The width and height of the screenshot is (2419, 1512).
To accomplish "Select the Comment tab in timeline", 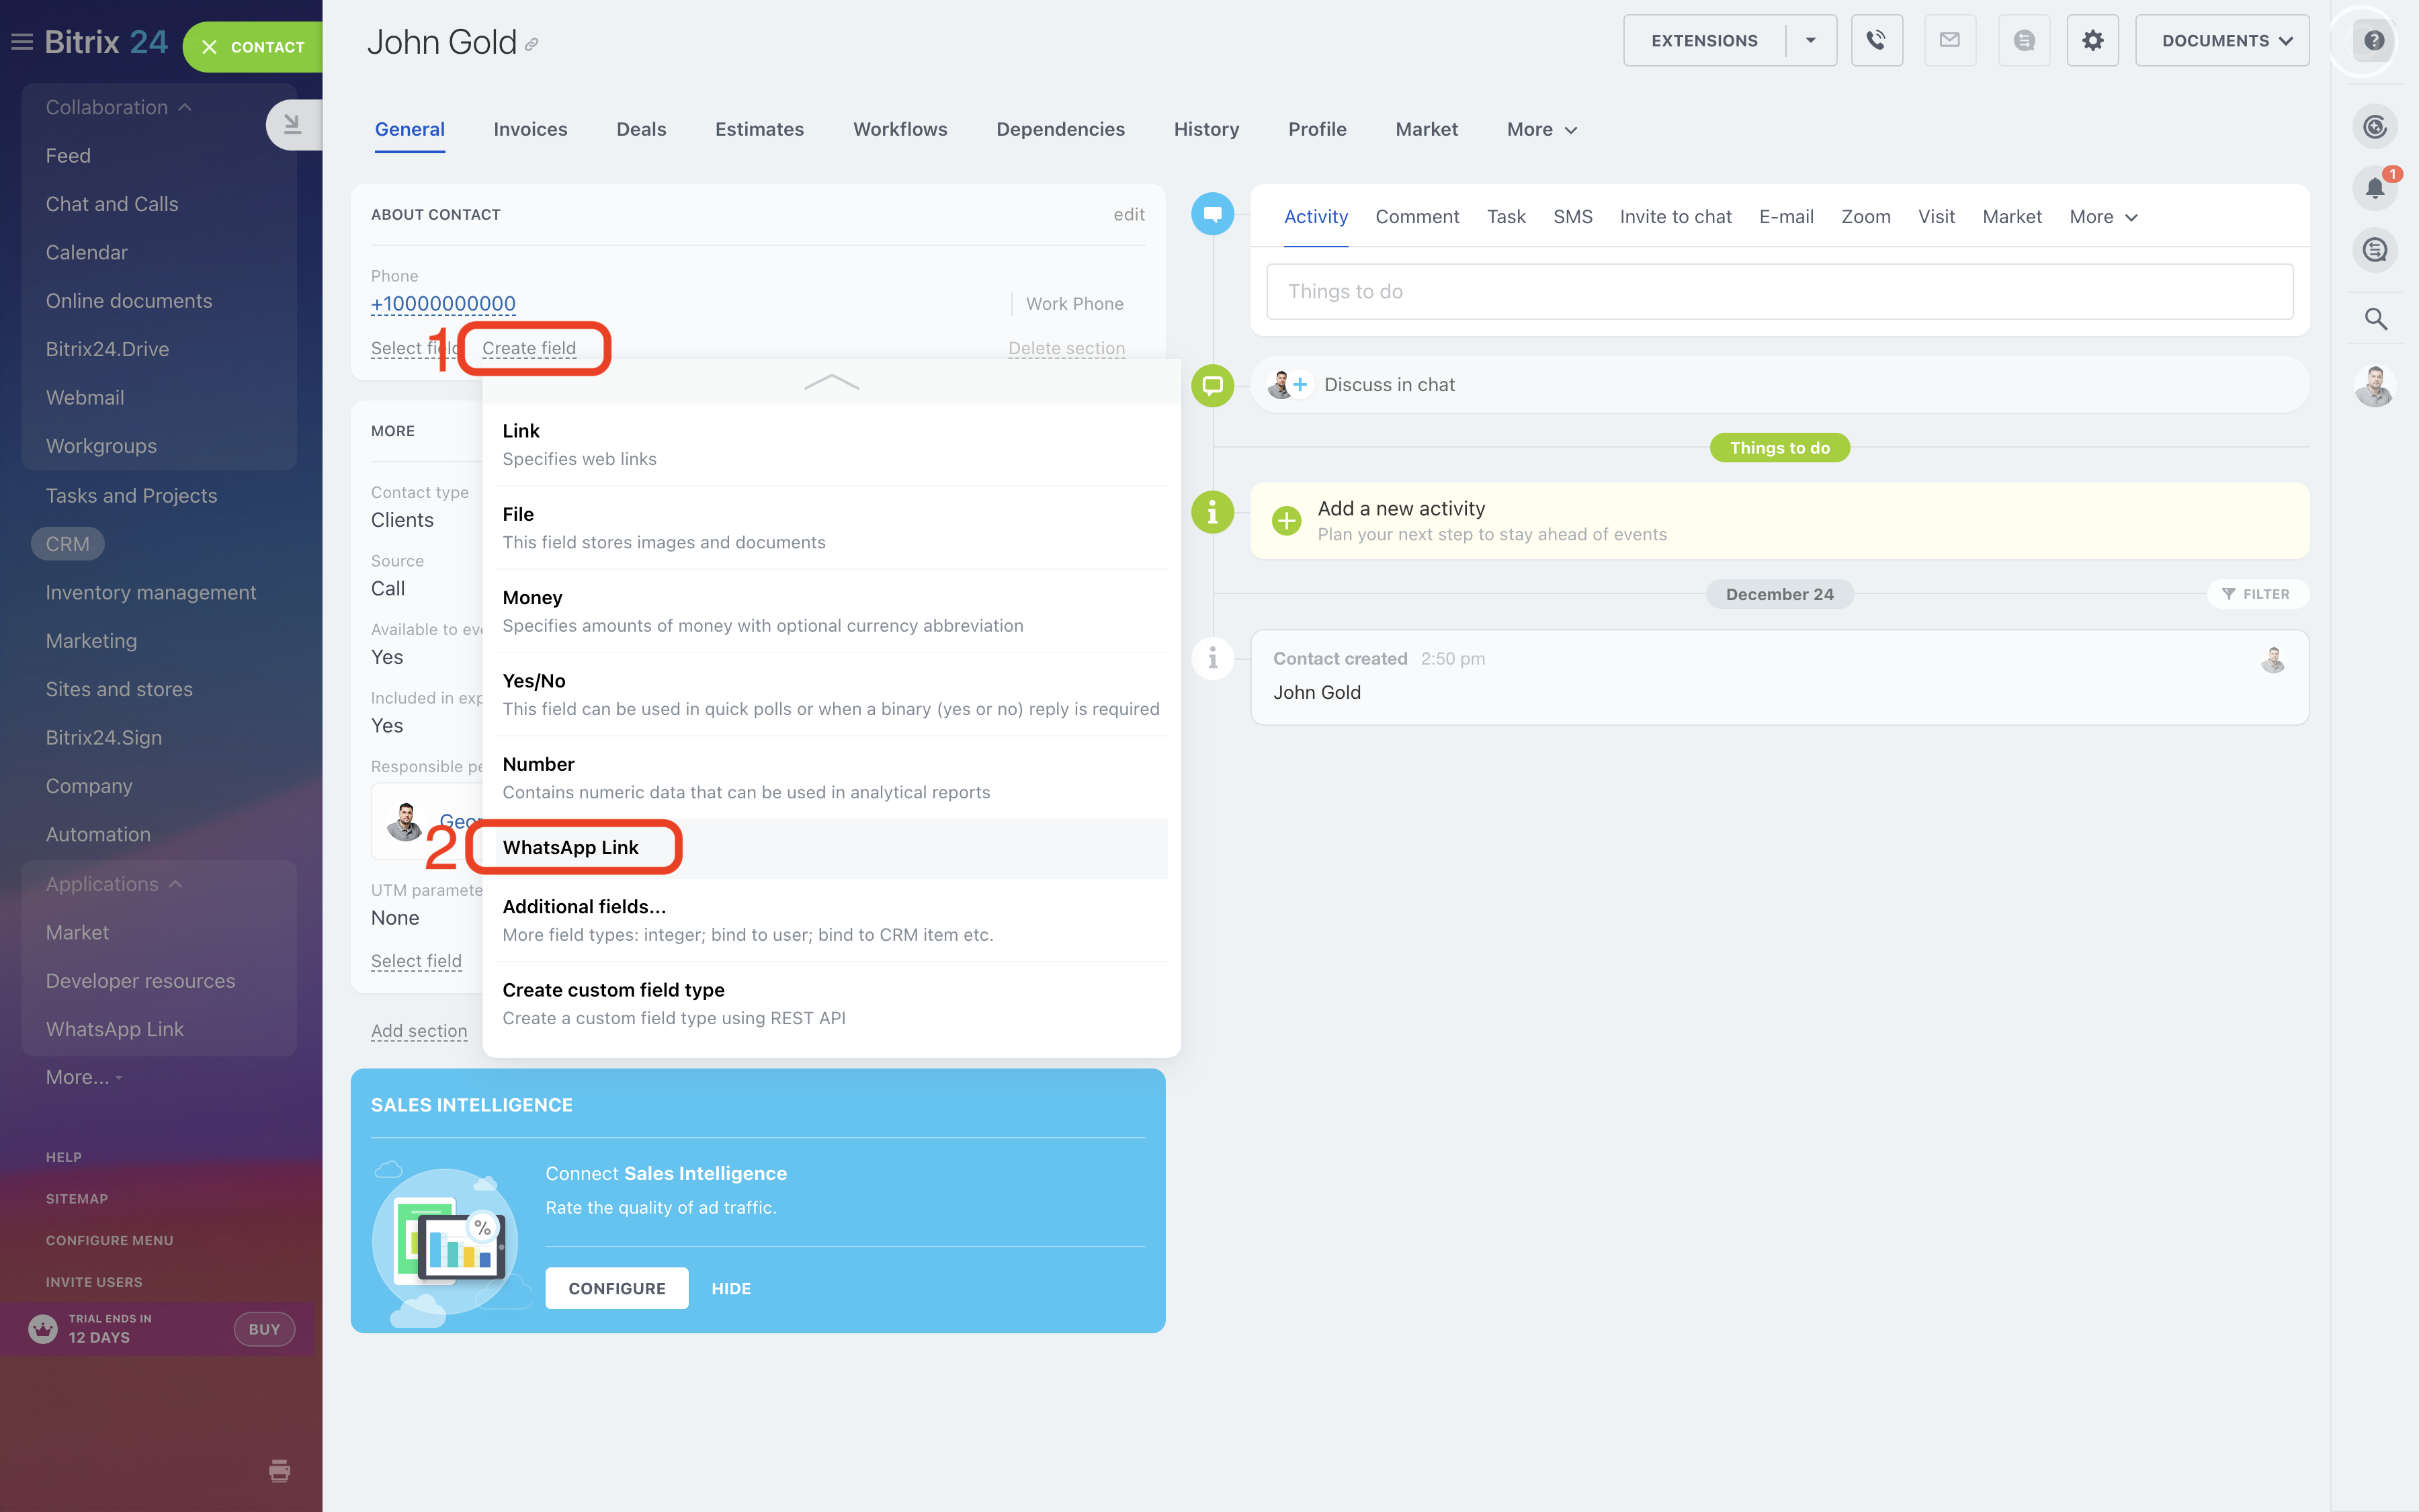I will 1416,217.
